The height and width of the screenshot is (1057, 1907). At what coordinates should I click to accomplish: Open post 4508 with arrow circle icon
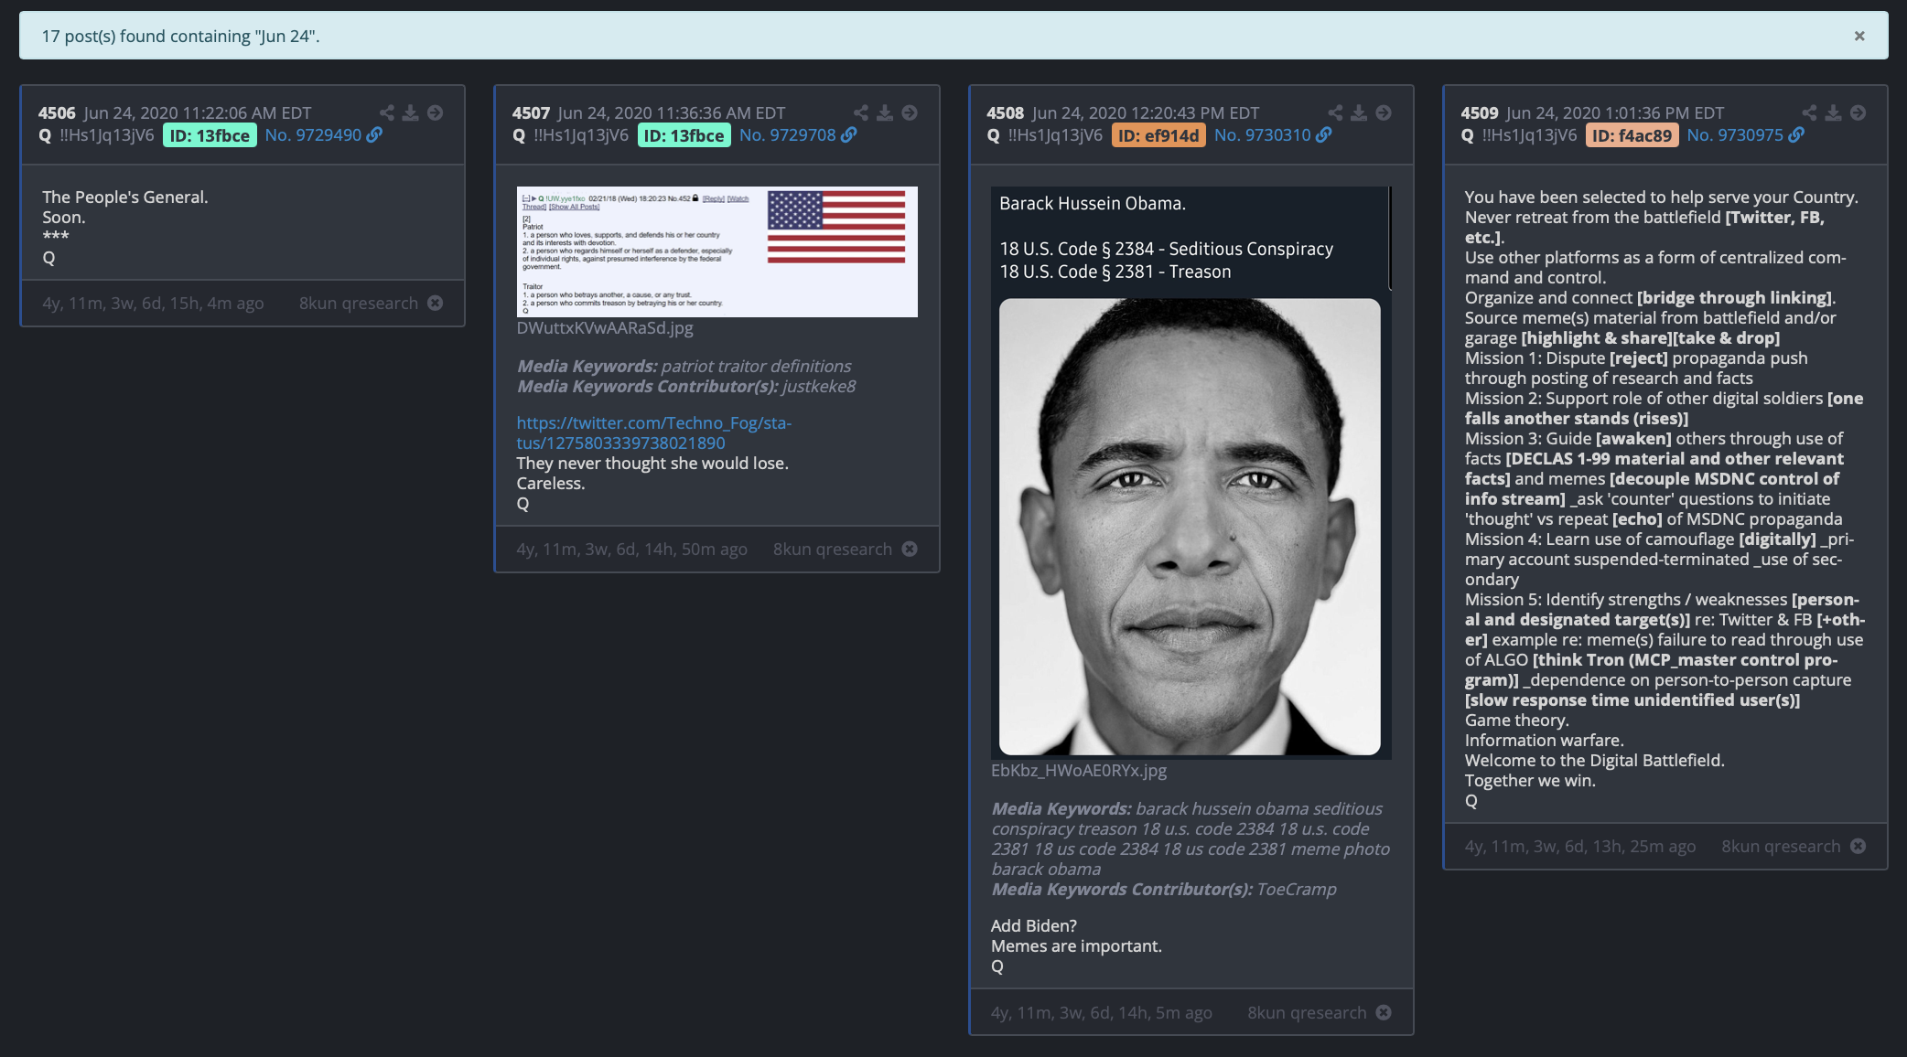point(1384,112)
